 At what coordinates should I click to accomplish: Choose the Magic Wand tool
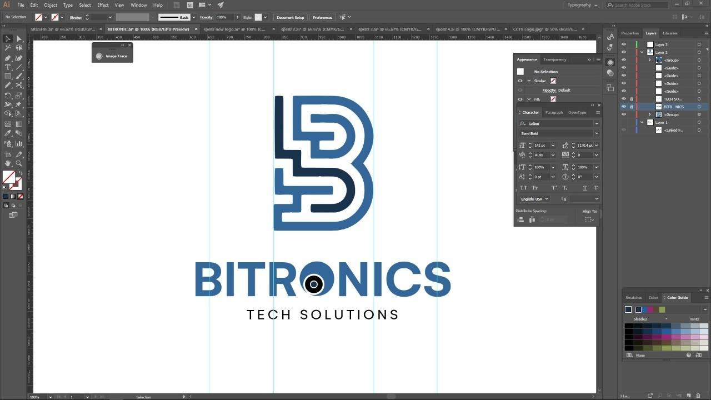tap(8, 48)
